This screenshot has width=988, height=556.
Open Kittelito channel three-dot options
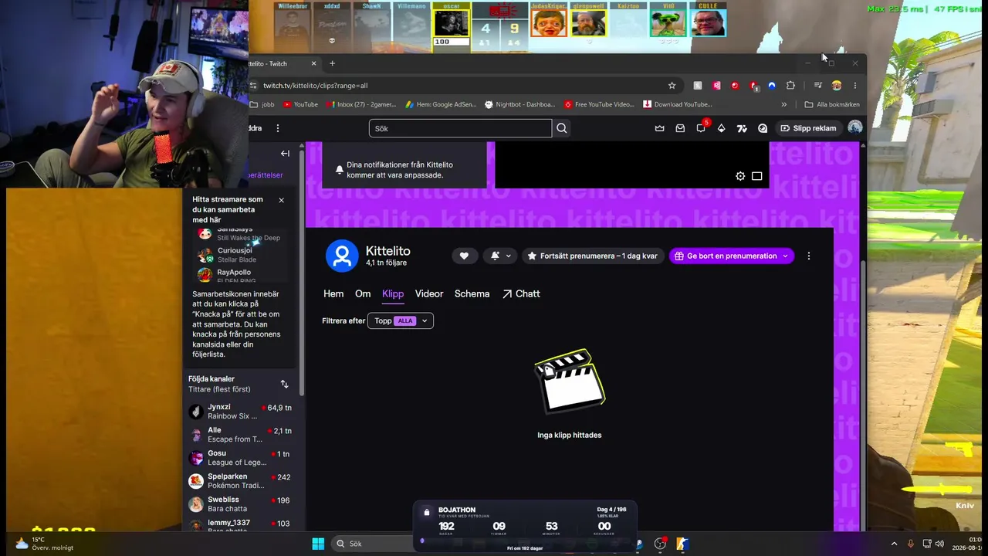coord(809,256)
